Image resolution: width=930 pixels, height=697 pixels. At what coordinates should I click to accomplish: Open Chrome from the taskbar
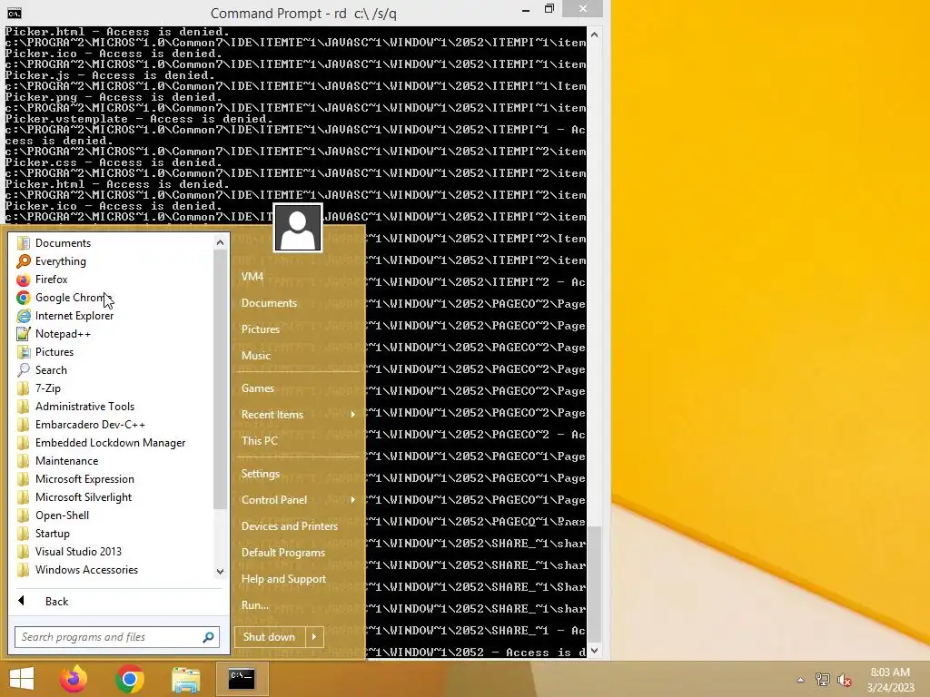pos(129,679)
